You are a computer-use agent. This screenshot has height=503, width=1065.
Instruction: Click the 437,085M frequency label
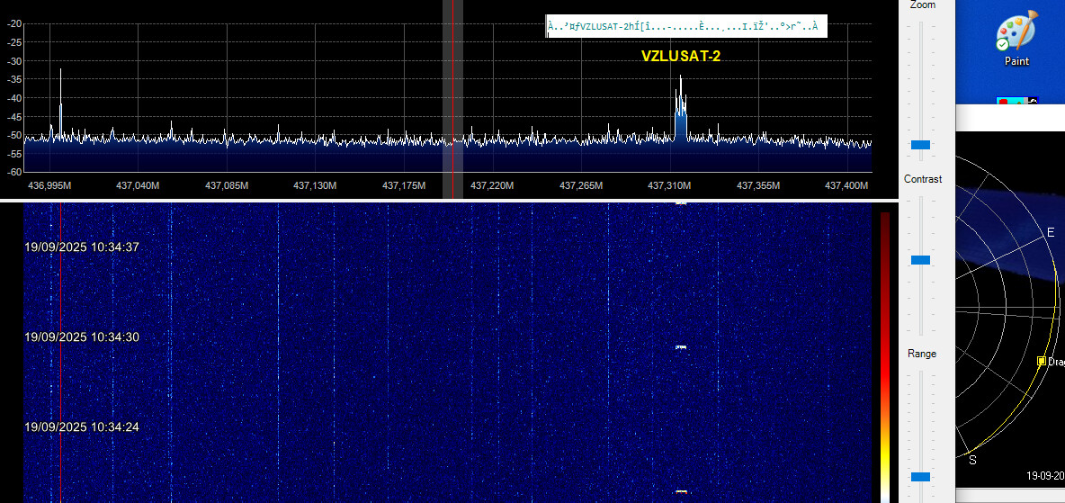[x=226, y=186]
